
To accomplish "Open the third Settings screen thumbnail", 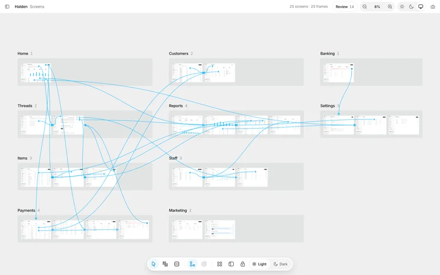I will pyautogui.click(x=404, y=125).
